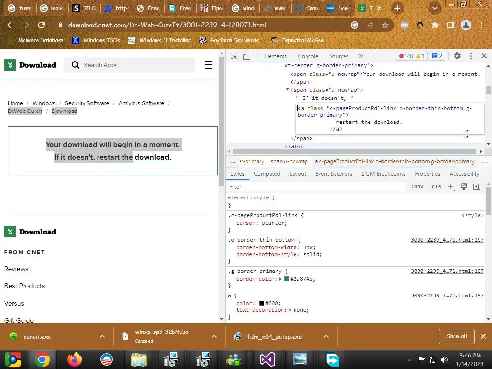
Task: Select the inspect element picker tool
Action: [234, 56]
